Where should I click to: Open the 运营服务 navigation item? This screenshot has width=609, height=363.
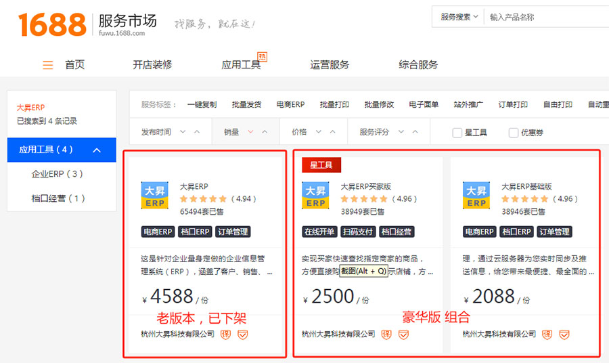pyautogui.click(x=330, y=64)
